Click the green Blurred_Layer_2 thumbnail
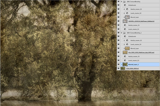The image size is (160, 106). click(x=125, y=64)
